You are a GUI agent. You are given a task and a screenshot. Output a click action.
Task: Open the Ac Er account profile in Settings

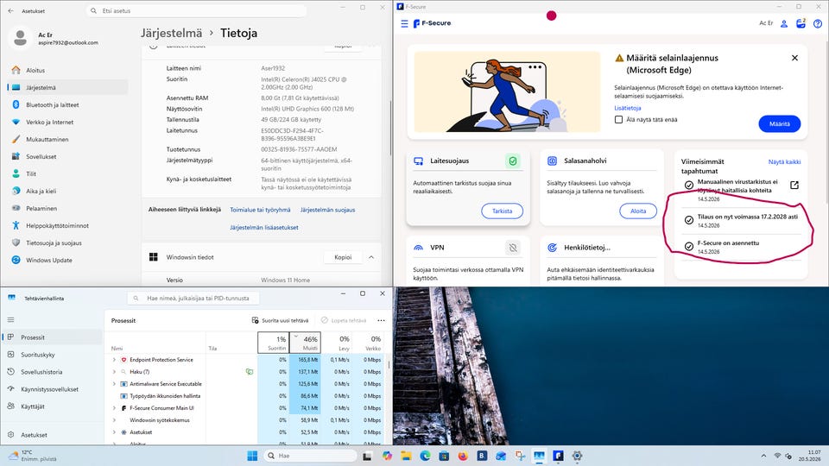point(55,39)
